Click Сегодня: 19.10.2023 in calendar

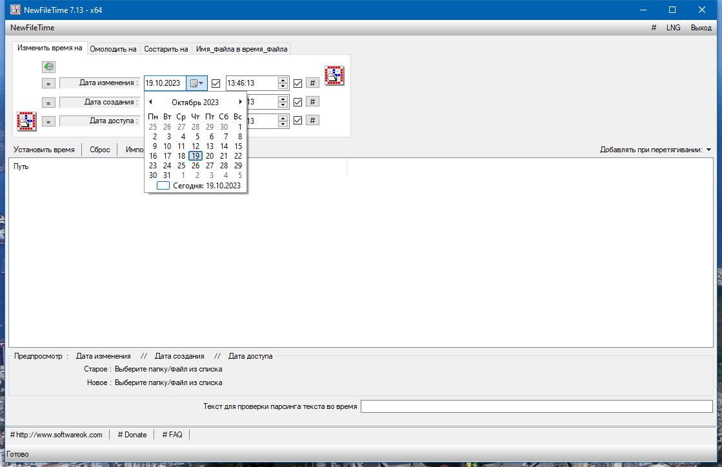199,185
